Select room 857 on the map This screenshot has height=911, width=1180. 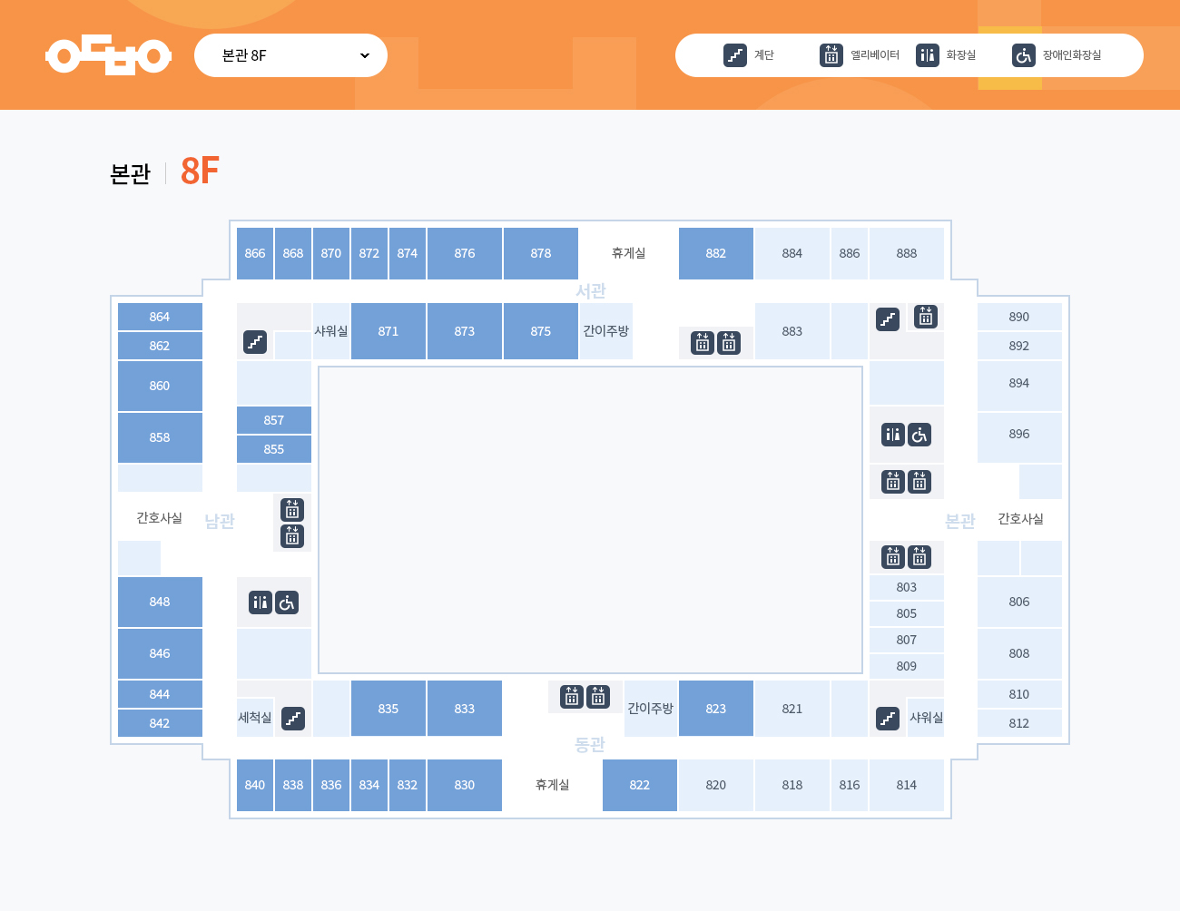coord(274,420)
